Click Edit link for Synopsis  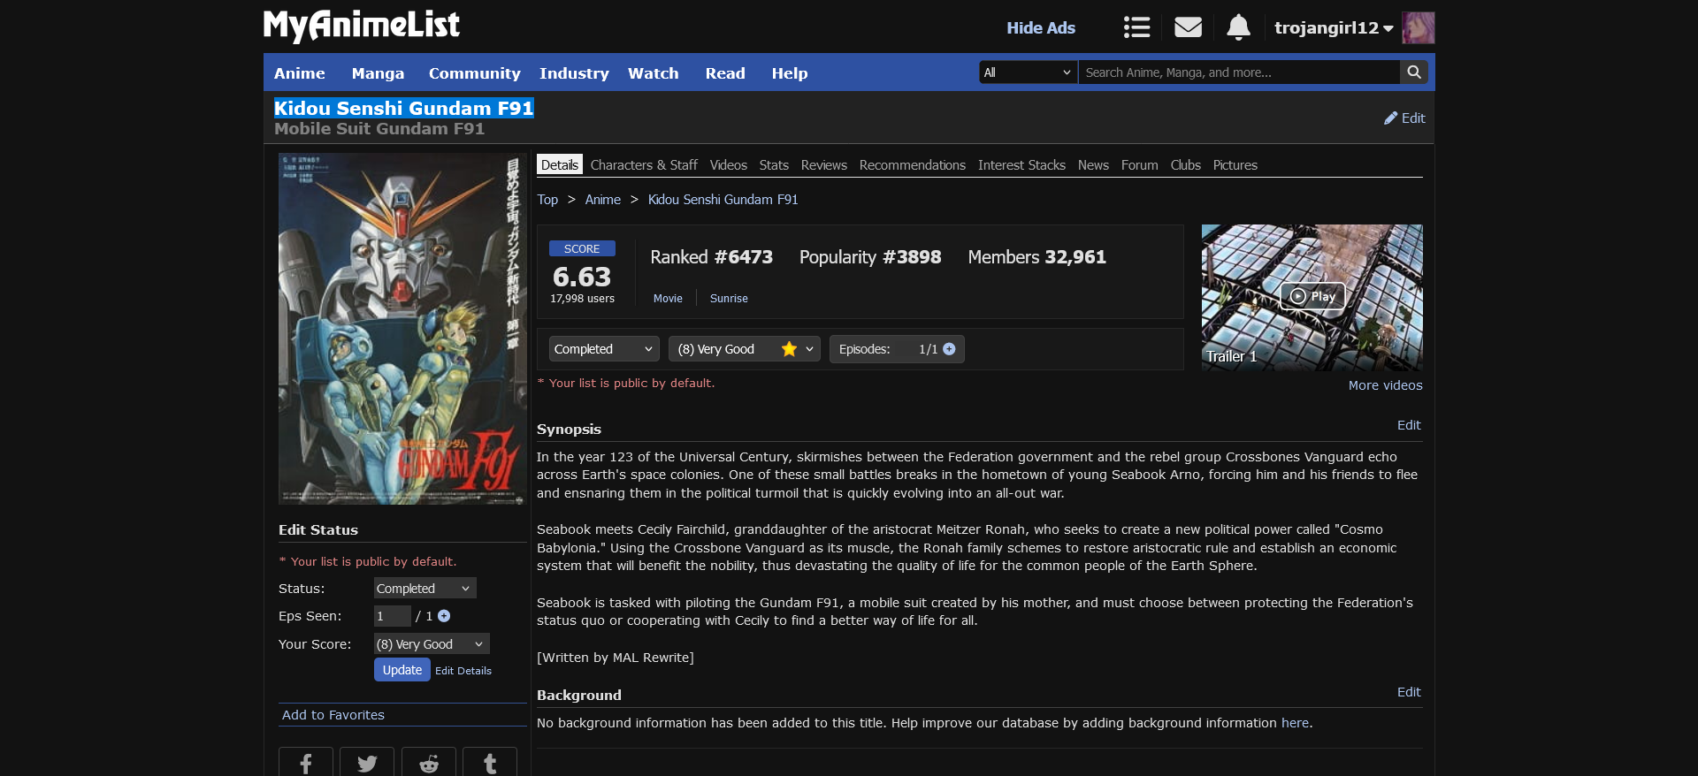(1409, 425)
